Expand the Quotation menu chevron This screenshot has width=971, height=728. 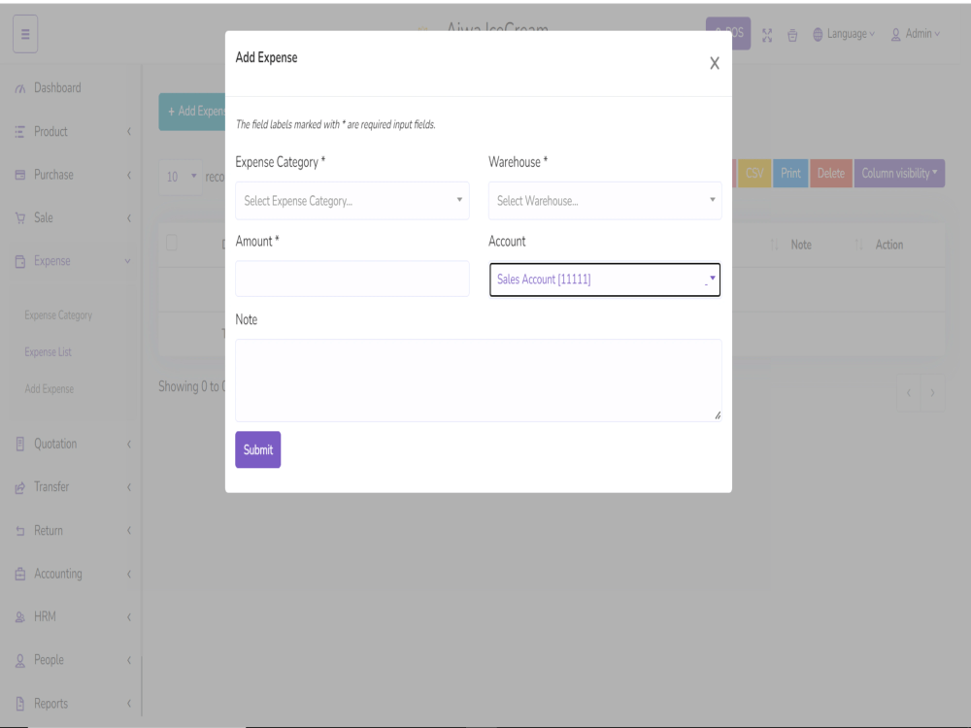point(129,444)
